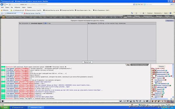This screenshot has width=175, height=109.
Task: Click the eraser clear icon in chat toolbar
Action: coord(125,101)
